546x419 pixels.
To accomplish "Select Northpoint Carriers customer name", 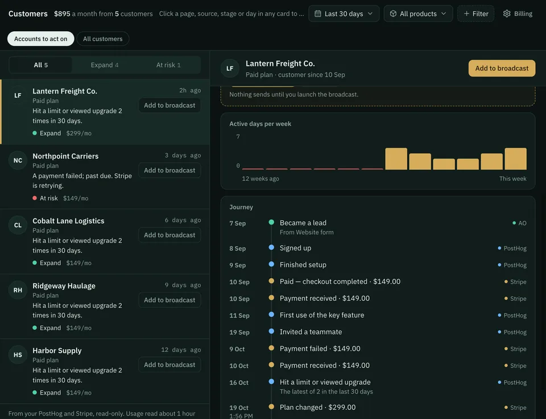I will [x=65, y=156].
